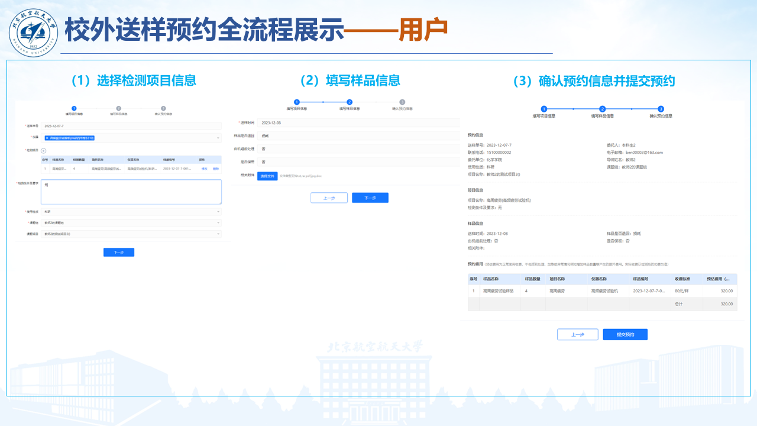The image size is (757, 426).
Task: Click the add test item plus icon
Action: tap(43, 151)
